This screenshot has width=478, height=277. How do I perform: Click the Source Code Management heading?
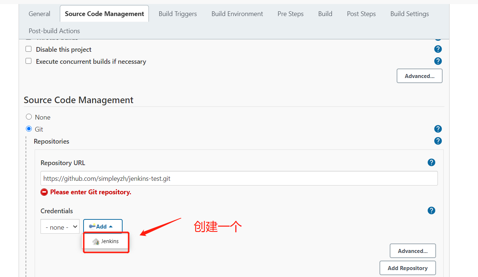point(78,100)
